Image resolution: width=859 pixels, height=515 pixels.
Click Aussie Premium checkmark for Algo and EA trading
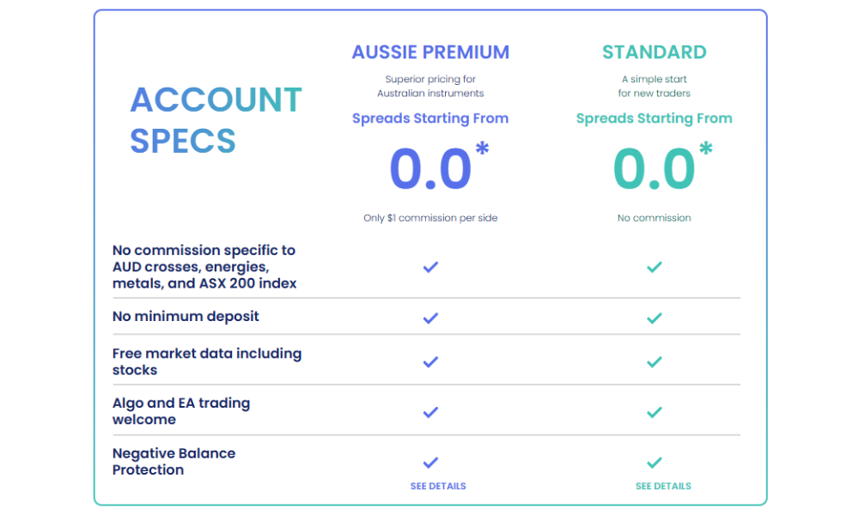click(430, 412)
